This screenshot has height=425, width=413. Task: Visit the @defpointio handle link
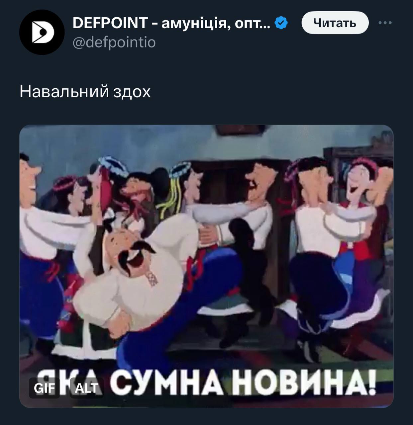pos(114,42)
